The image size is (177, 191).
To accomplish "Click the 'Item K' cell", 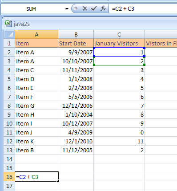I will coord(36,141).
